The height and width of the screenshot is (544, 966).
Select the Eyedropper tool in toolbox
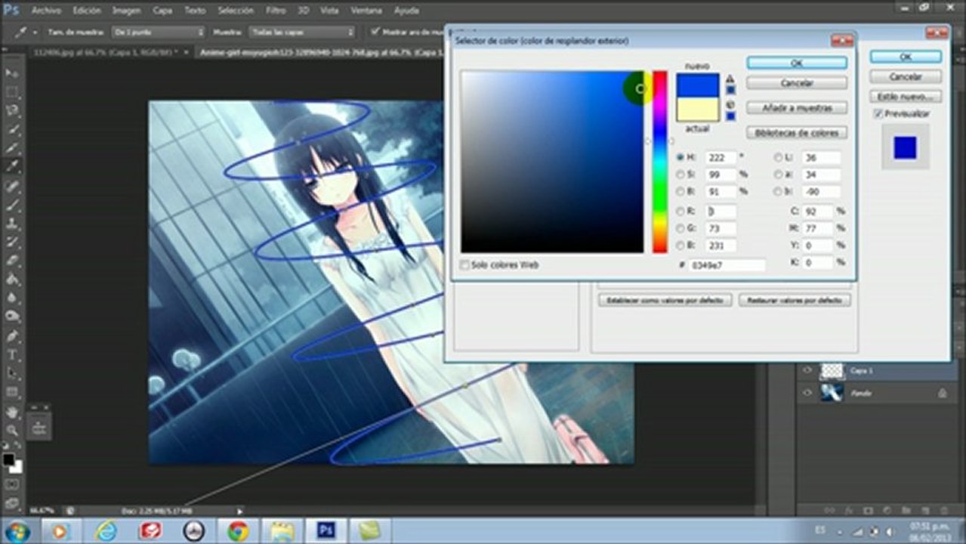tap(12, 167)
